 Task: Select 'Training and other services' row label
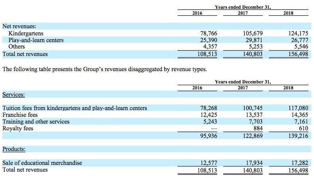36,122
